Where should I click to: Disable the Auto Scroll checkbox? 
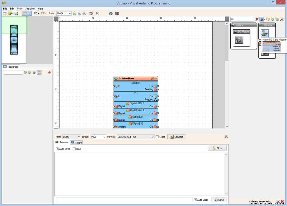pos(57,149)
